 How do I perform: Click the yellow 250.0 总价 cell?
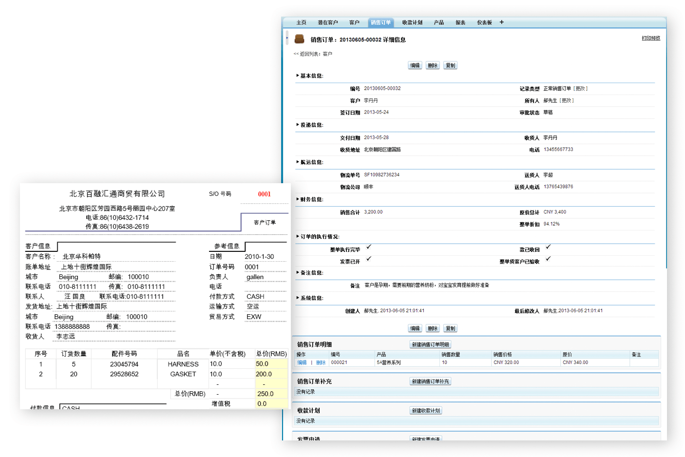(271, 394)
